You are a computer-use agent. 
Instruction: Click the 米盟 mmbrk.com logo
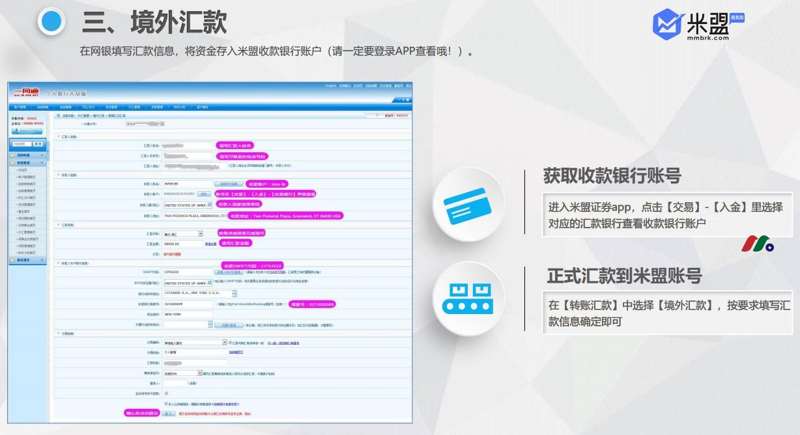click(x=698, y=26)
